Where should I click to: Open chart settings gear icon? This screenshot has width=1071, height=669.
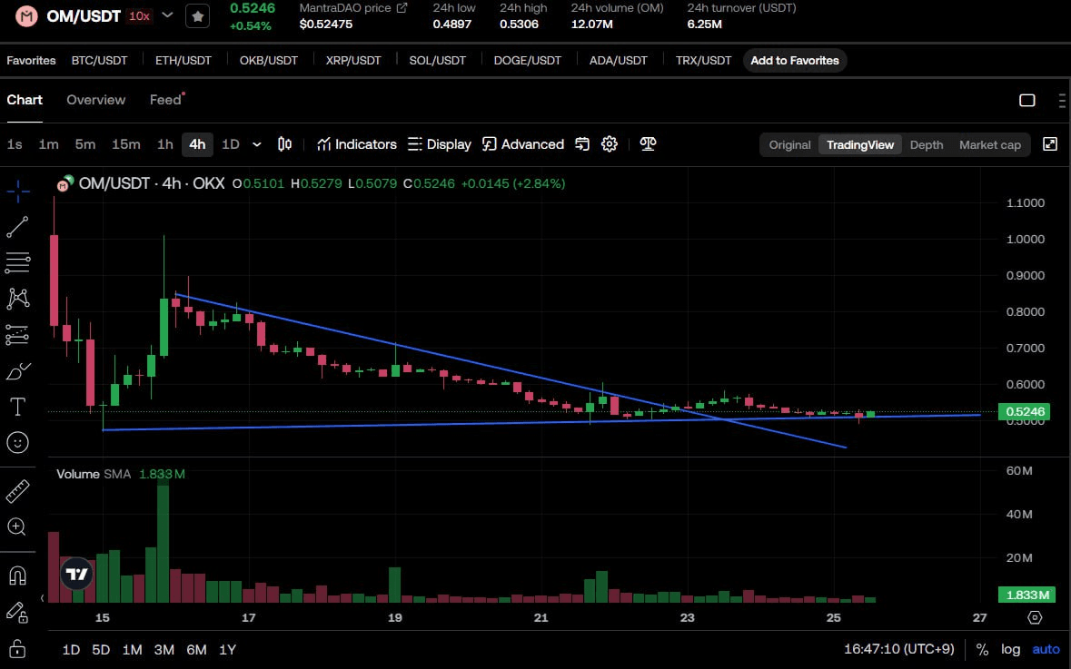pos(610,144)
